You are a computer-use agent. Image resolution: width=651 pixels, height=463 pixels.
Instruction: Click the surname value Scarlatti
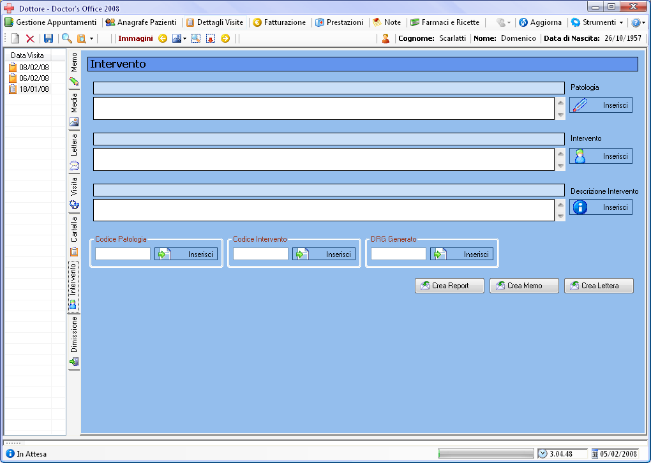pyautogui.click(x=453, y=38)
